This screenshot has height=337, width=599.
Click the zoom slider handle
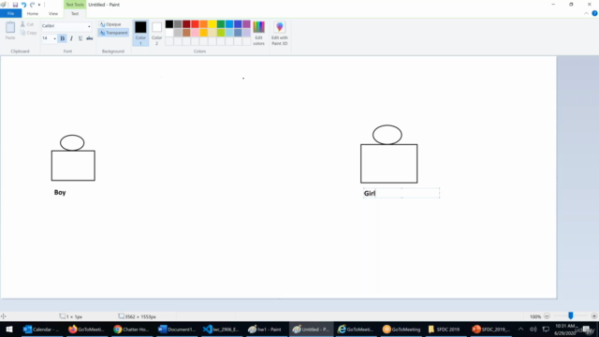tap(570, 315)
